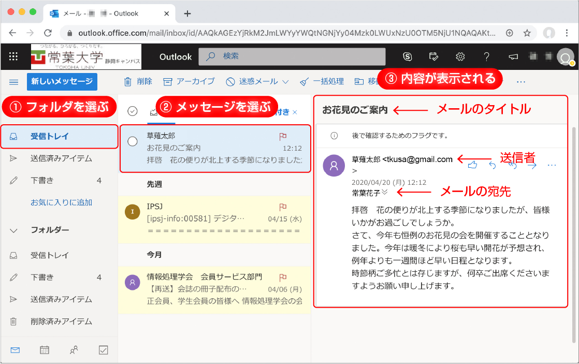Open 送信済みアイテム folder in favorites
Image resolution: width=579 pixels, height=364 pixels.
pyautogui.click(x=61, y=158)
